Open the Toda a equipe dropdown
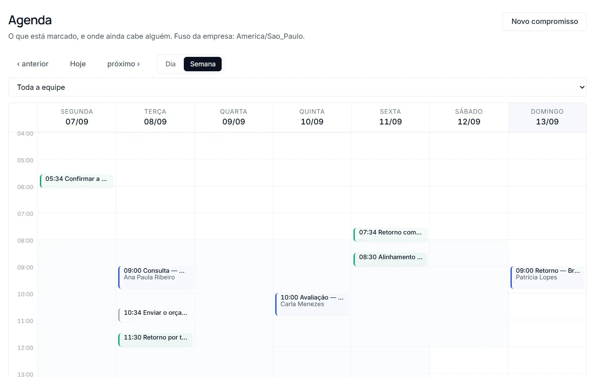The height and width of the screenshot is (377, 595). pyautogui.click(x=297, y=87)
